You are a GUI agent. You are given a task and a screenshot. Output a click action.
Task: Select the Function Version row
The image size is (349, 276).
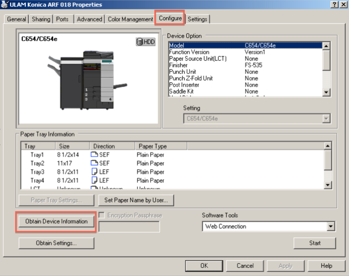pyautogui.click(x=245, y=52)
